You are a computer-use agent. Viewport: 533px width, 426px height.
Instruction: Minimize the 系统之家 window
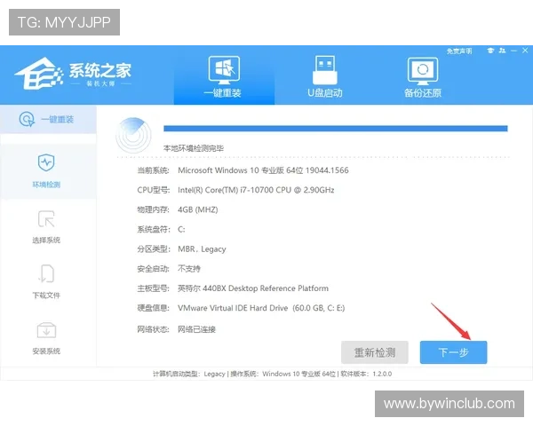point(514,51)
